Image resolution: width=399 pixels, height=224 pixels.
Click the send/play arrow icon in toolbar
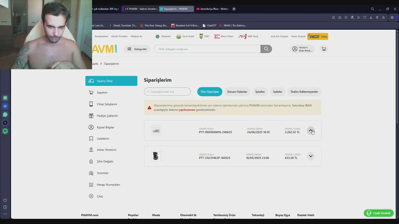coord(358,17)
